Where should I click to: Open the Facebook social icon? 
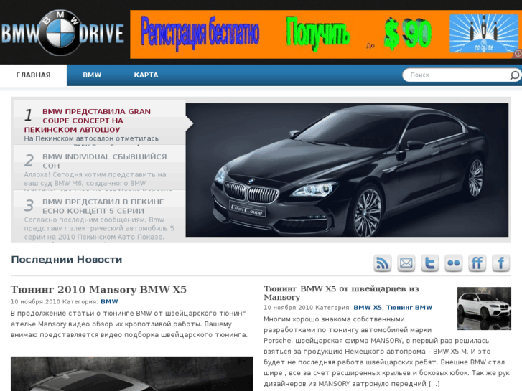point(501,263)
